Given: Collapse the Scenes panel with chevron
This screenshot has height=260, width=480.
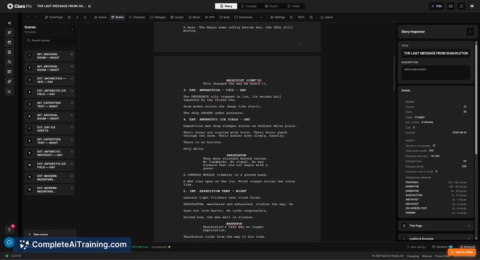Looking at the screenshot, I should click(x=72, y=29).
